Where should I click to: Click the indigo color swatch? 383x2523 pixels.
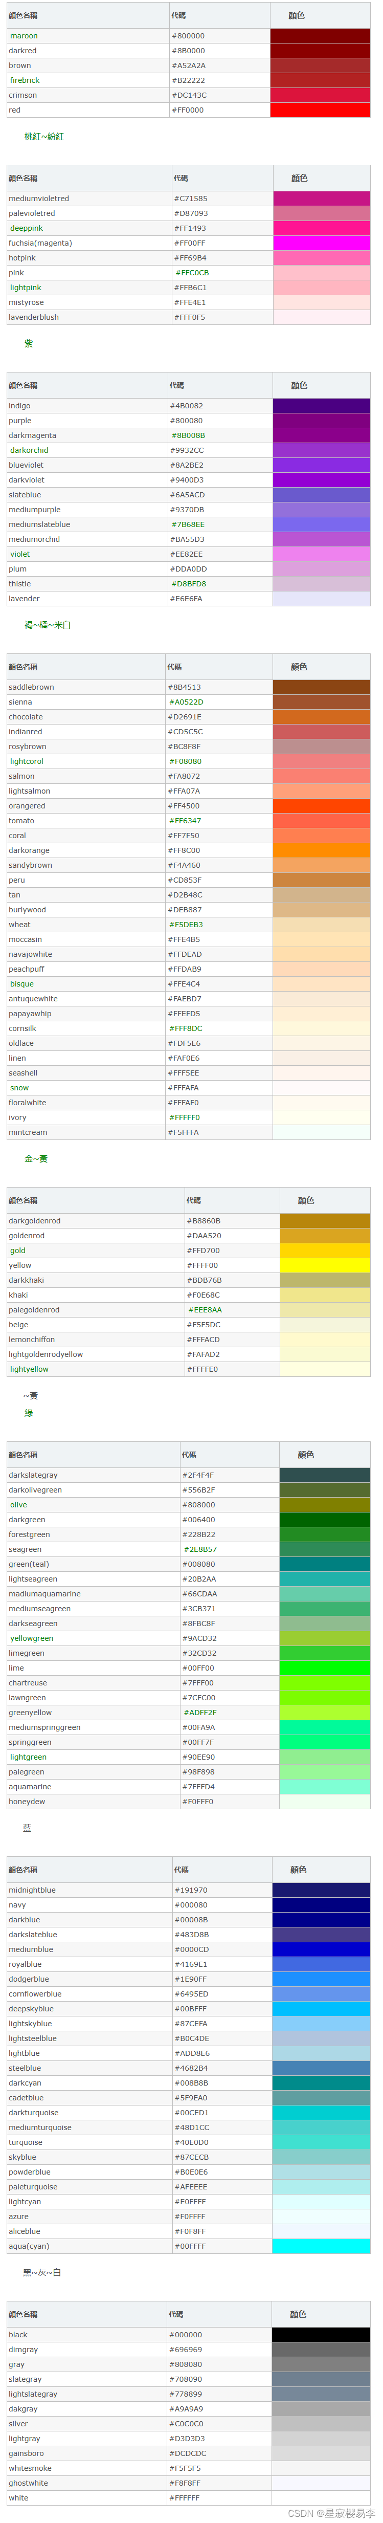click(321, 405)
